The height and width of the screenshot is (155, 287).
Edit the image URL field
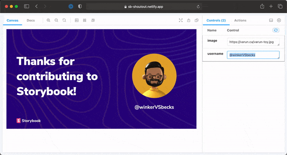253,42
